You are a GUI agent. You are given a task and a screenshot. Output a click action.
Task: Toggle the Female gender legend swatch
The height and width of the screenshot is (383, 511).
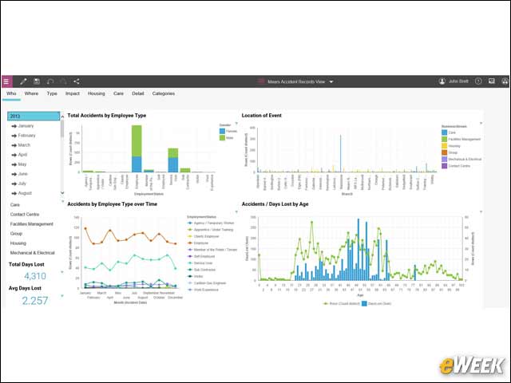[222, 131]
